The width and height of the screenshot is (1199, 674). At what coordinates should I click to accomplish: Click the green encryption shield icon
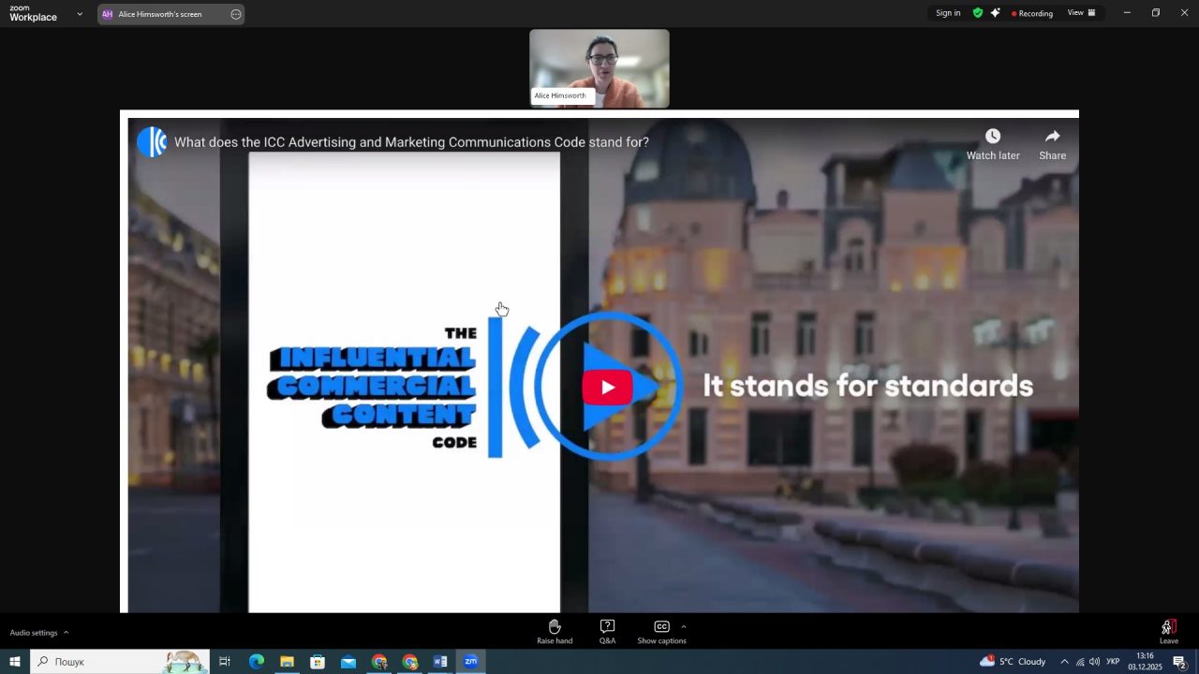978,13
